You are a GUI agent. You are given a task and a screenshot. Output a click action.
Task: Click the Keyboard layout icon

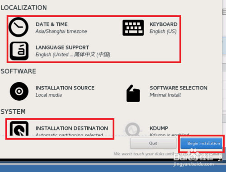tap(133, 28)
